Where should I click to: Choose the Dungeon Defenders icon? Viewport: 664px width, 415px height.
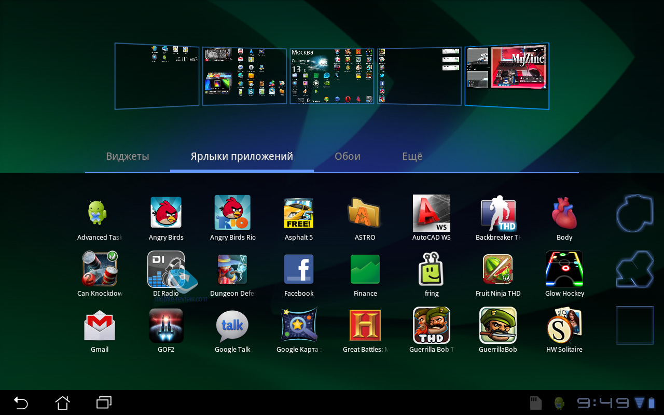pos(232,269)
